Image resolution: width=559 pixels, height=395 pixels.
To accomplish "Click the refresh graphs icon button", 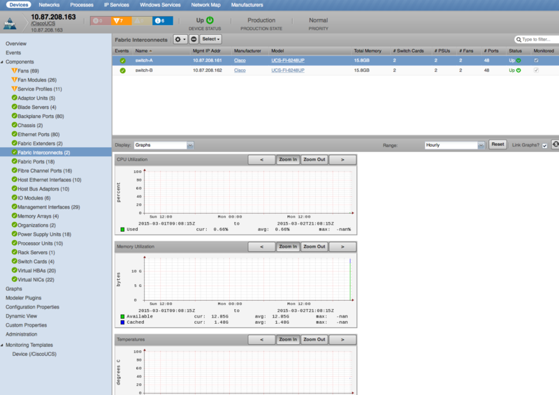I will [555, 144].
